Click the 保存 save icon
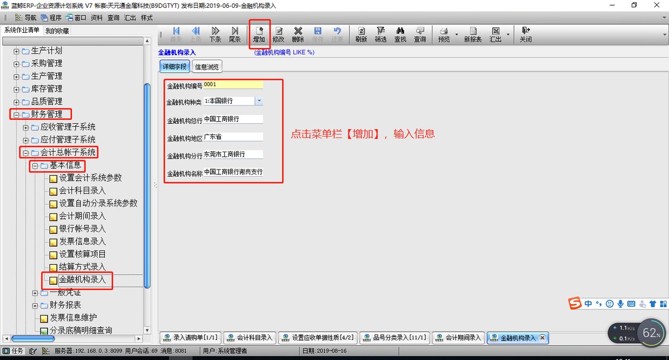 [318, 35]
